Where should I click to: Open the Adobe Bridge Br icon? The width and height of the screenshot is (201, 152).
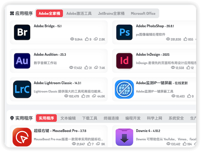[x=22, y=32]
